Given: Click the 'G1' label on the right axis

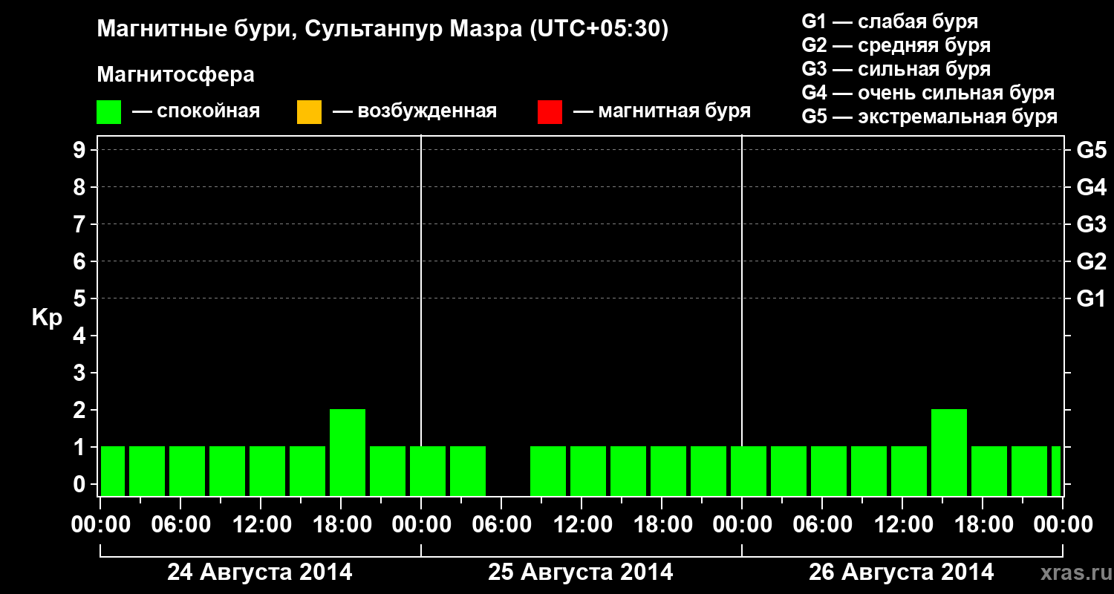Looking at the screenshot, I should pyautogui.click(x=1092, y=298).
